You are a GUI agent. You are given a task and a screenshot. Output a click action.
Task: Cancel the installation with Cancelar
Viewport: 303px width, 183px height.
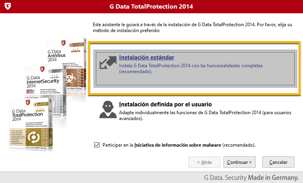(x=278, y=162)
